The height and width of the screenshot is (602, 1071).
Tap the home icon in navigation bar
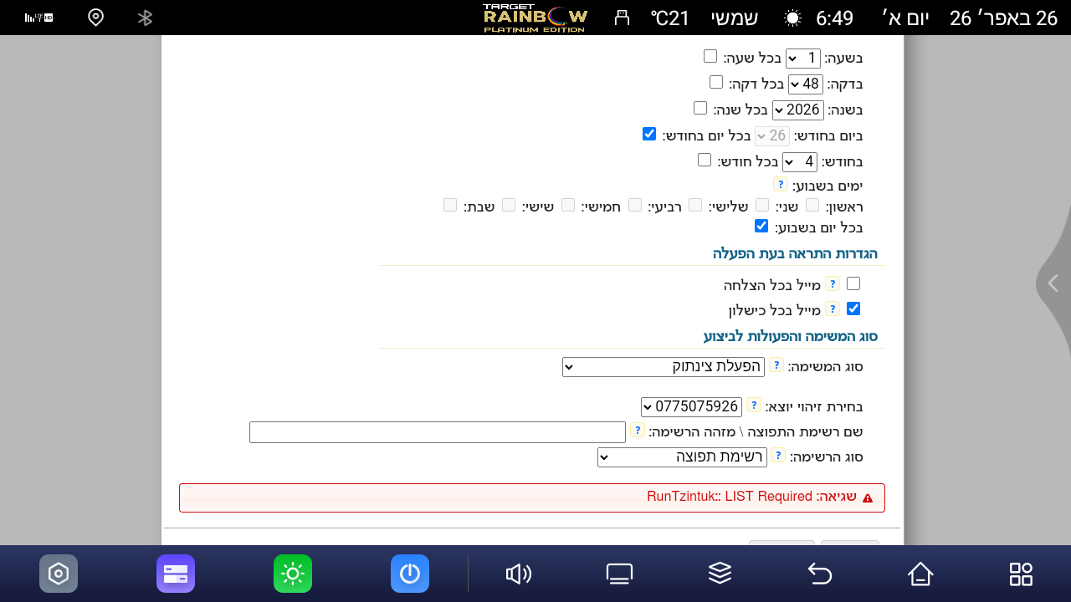click(x=920, y=574)
